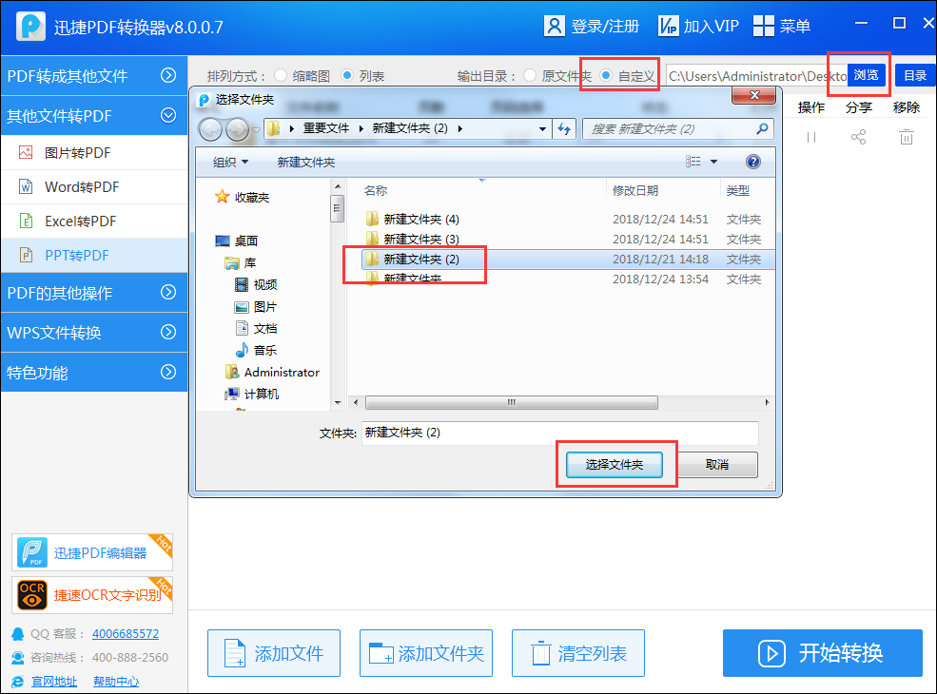Select 缩略图 thumbnail arrangement
This screenshot has width=937, height=694.
tap(281, 76)
